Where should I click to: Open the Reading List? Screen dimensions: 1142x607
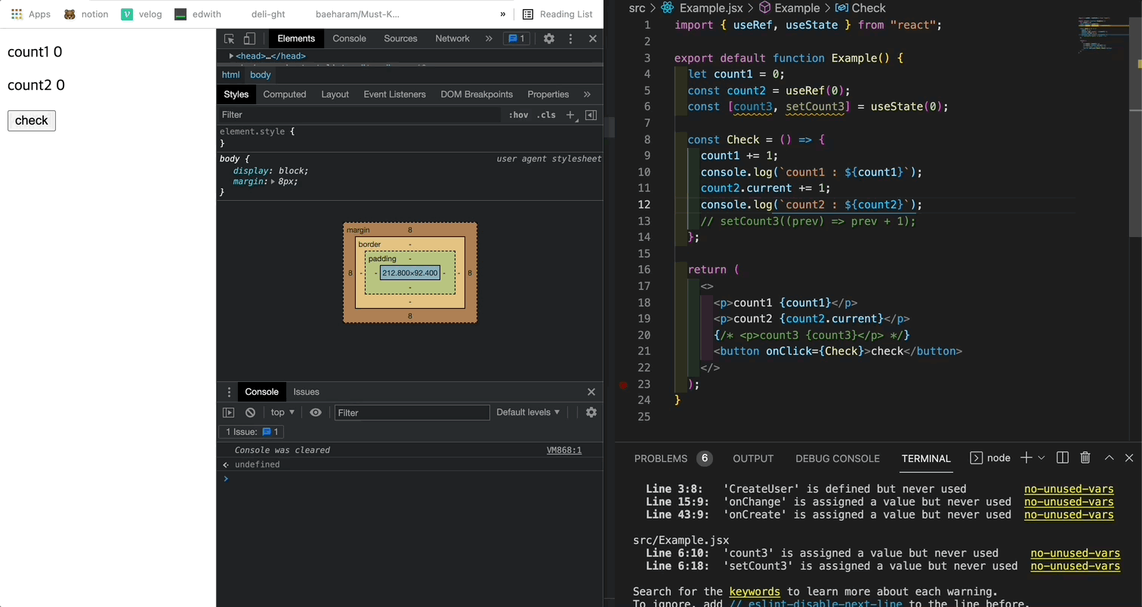(557, 14)
